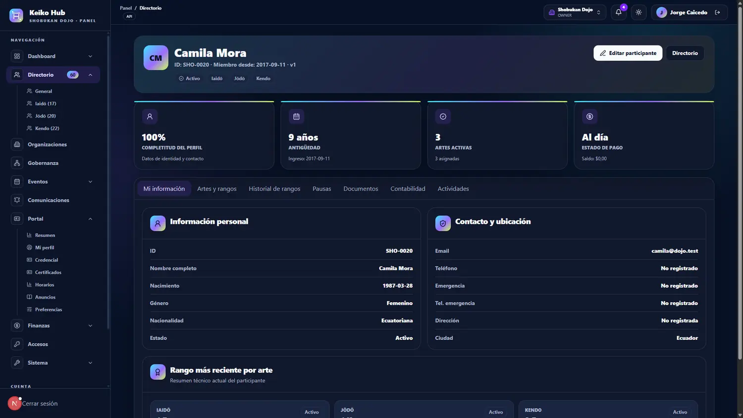Open the Pausas tab

(322, 189)
